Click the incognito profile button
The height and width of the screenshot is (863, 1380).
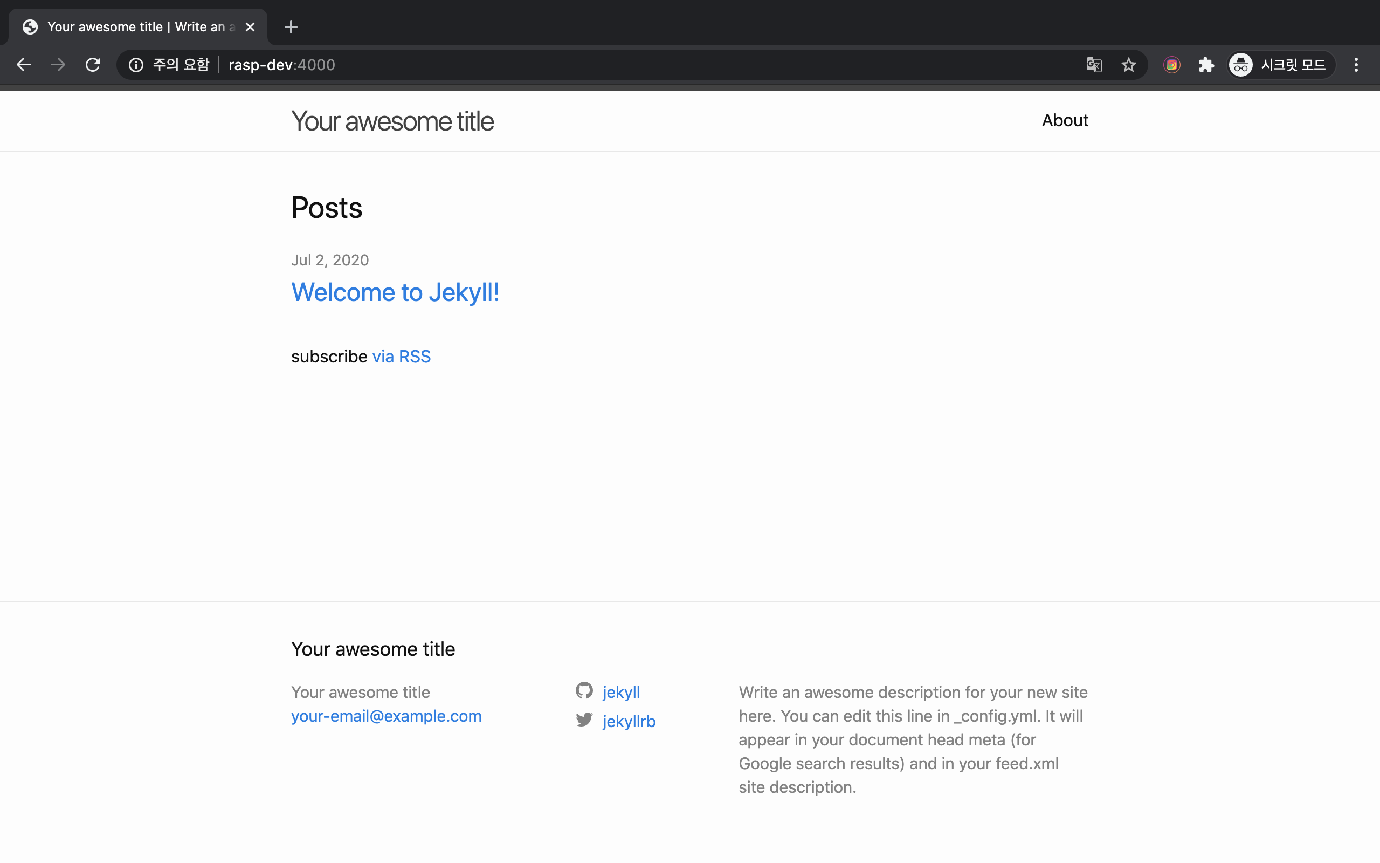click(x=1280, y=65)
